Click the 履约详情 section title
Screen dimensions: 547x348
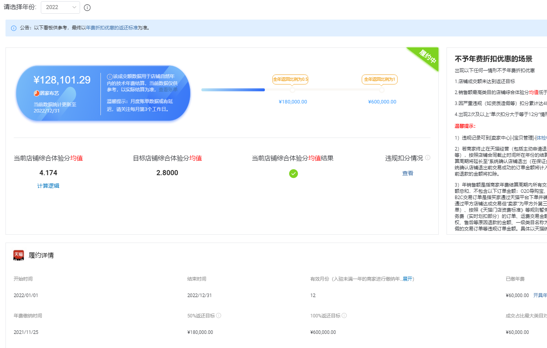pos(41,256)
